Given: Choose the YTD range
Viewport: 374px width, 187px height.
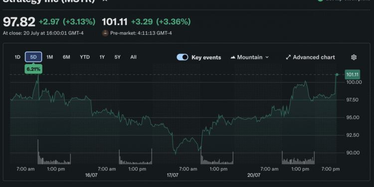Looking at the screenshot, I should (x=85, y=57).
